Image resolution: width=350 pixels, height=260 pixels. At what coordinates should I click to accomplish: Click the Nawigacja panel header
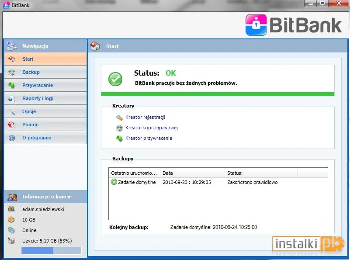pos(45,46)
